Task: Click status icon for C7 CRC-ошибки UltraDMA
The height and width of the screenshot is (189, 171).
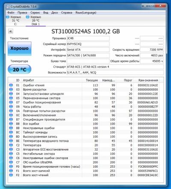Action: (x=11, y=162)
